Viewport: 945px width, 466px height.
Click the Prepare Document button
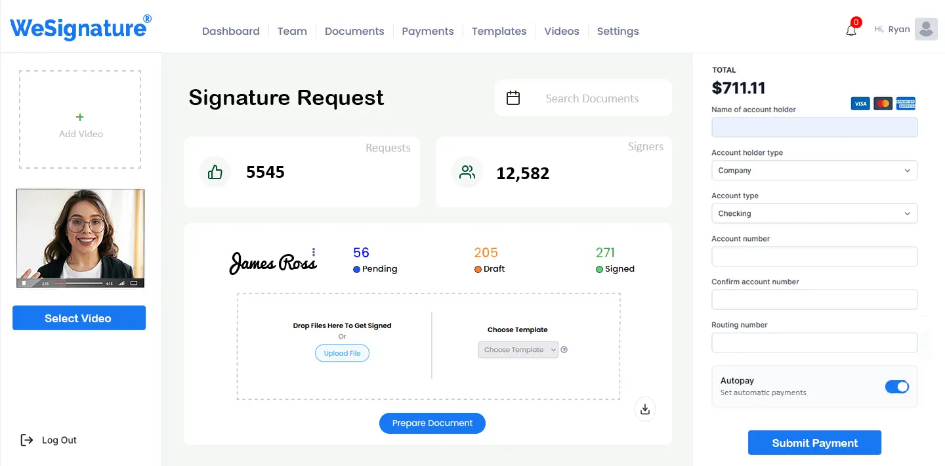[x=432, y=423]
